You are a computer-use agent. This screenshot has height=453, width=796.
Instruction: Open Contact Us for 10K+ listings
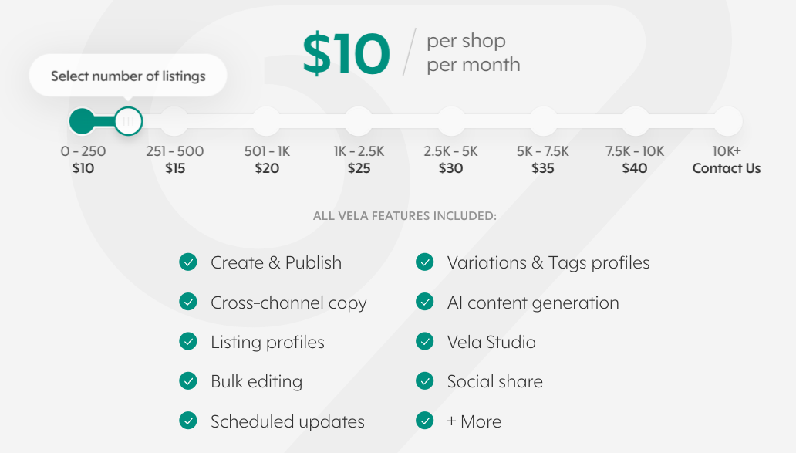[726, 167]
